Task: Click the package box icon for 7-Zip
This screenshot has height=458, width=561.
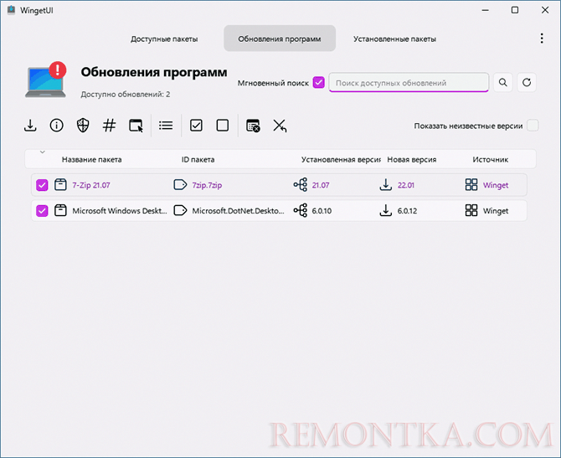Action: 60,185
